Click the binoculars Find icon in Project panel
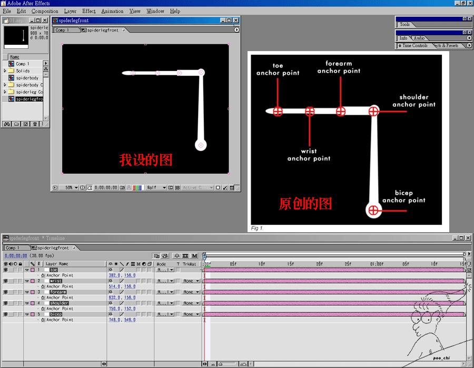 click(x=7, y=124)
